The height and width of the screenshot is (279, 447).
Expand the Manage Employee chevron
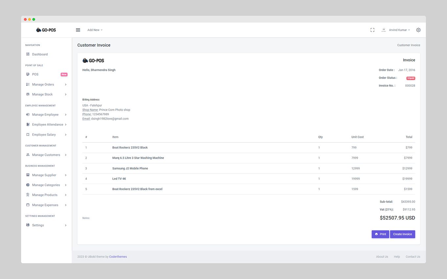tap(66, 115)
